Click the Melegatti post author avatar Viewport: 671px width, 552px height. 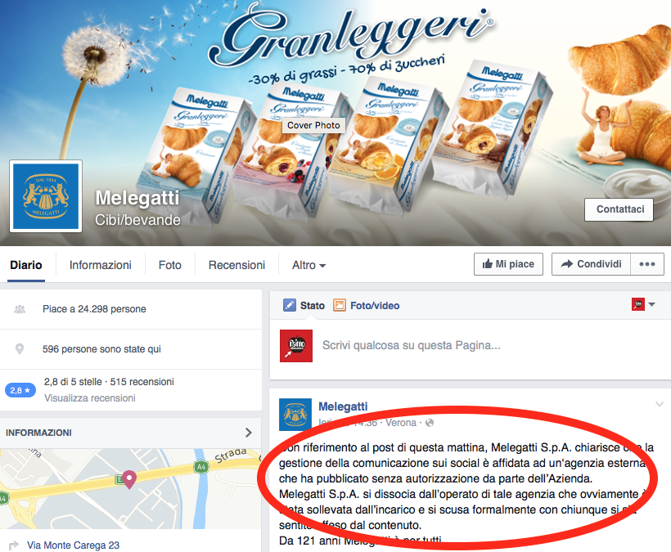click(x=295, y=415)
